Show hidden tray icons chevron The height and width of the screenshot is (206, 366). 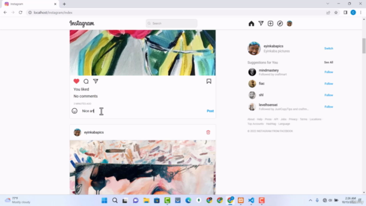click(310, 200)
